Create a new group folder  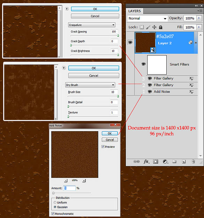pos(174,161)
